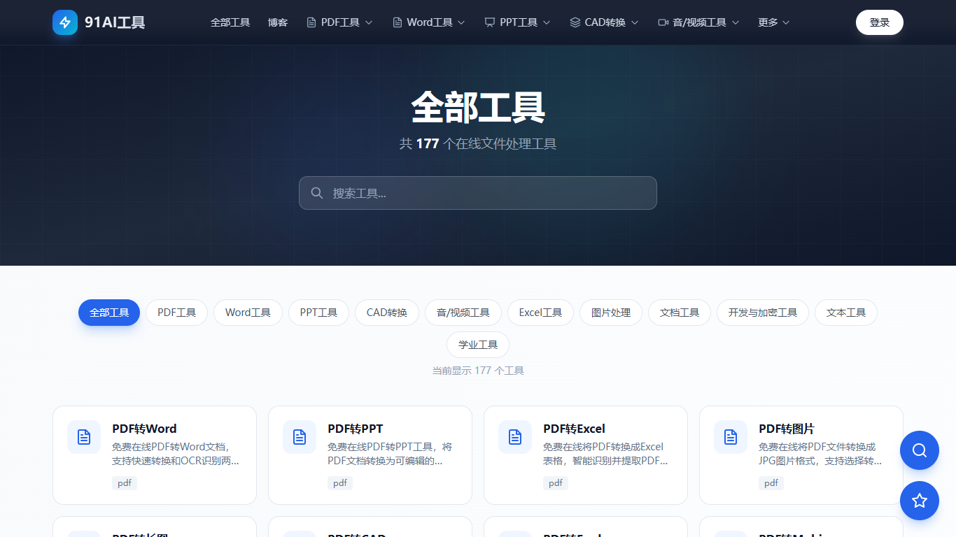Screen dimensions: 956x537
Task: Select the 文档工具 filter pill
Action: [x=680, y=313]
